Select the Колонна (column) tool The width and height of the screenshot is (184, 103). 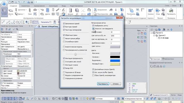coord(21,10)
